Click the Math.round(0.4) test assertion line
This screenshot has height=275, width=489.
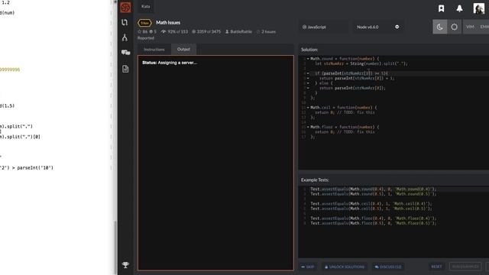click(374, 189)
